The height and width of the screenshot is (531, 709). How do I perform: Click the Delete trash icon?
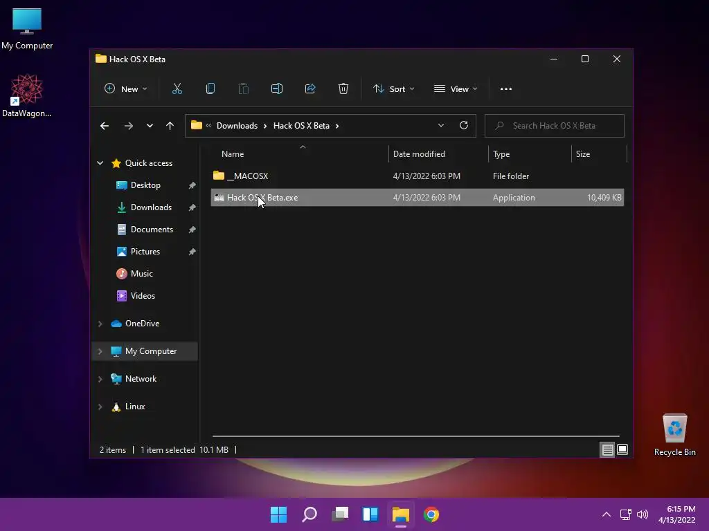(x=343, y=89)
